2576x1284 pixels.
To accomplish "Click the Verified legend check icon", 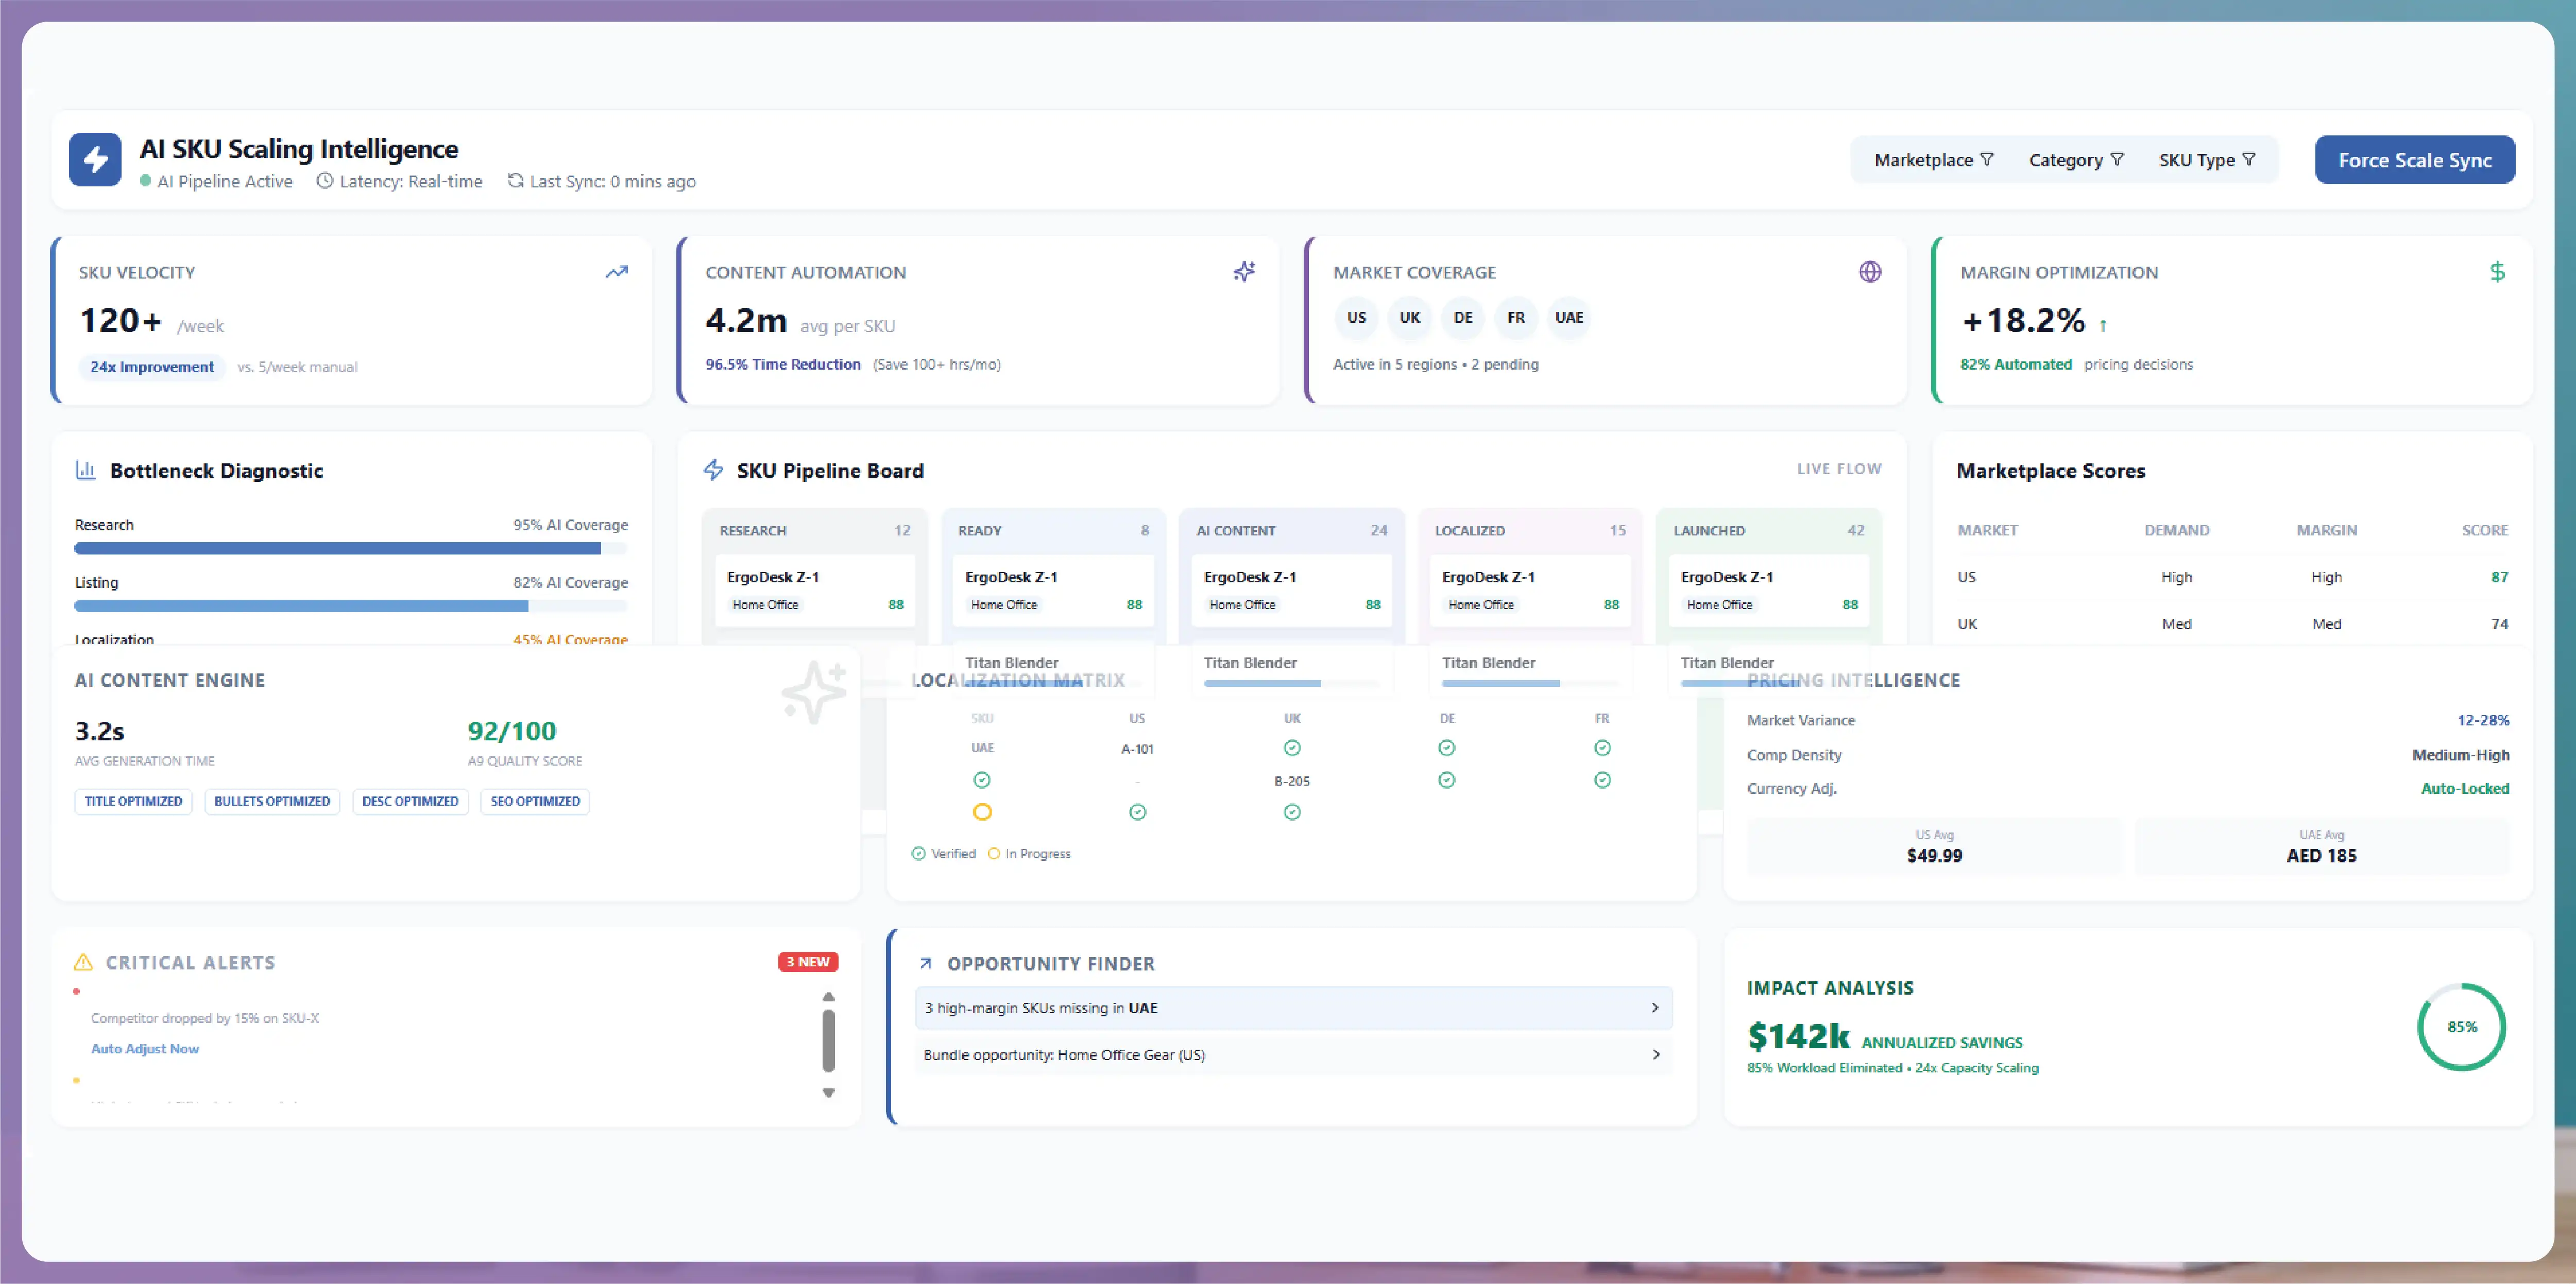I will (x=918, y=853).
